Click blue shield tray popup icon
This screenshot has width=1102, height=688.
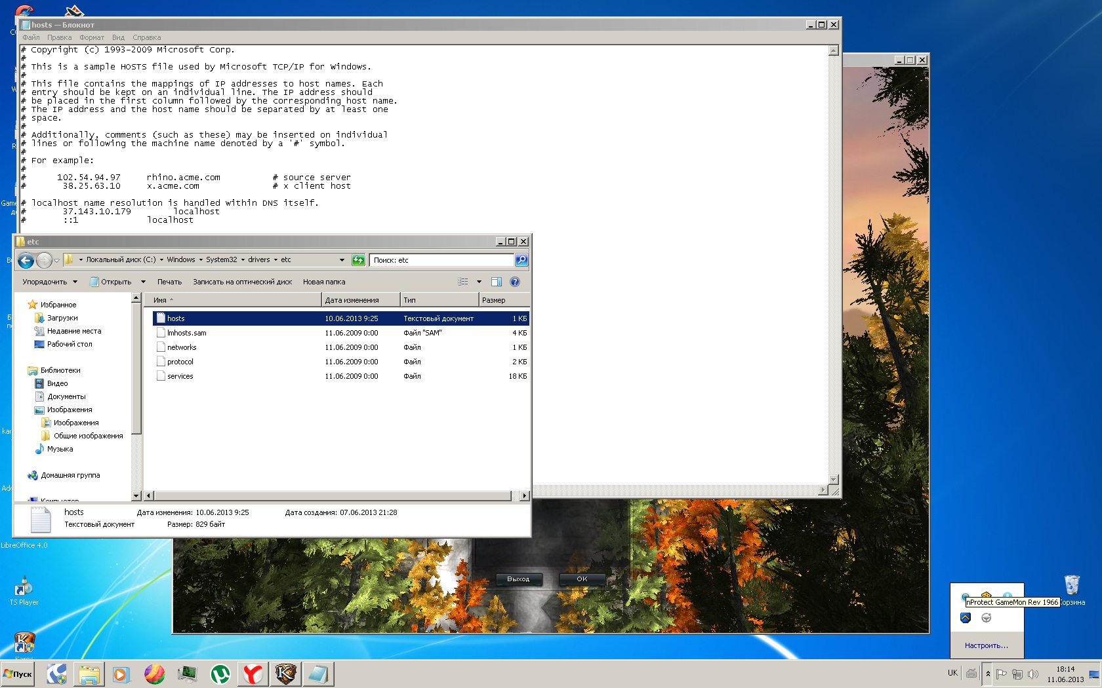point(966,618)
